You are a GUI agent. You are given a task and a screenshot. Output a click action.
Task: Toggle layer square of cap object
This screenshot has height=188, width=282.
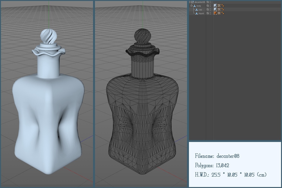click(x=208, y=10)
